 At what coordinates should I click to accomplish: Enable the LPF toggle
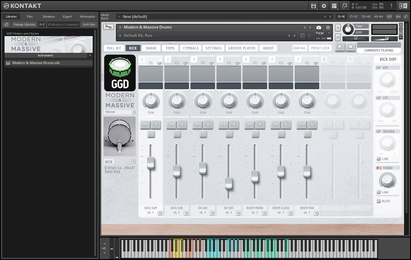click(x=379, y=98)
